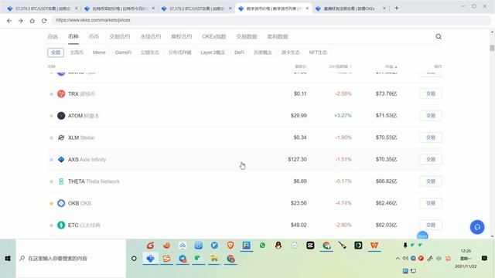The width and height of the screenshot is (495, 278).
Task: Switch to the 币币 tab
Action: (94, 36)
